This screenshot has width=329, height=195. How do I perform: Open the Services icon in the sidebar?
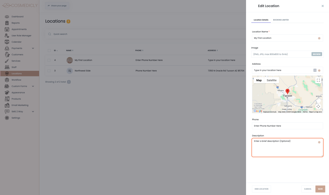[7, 61]
